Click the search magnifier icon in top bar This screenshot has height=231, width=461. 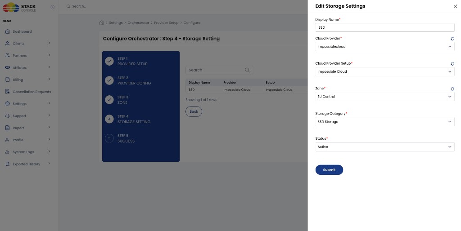tap(68, 6)
